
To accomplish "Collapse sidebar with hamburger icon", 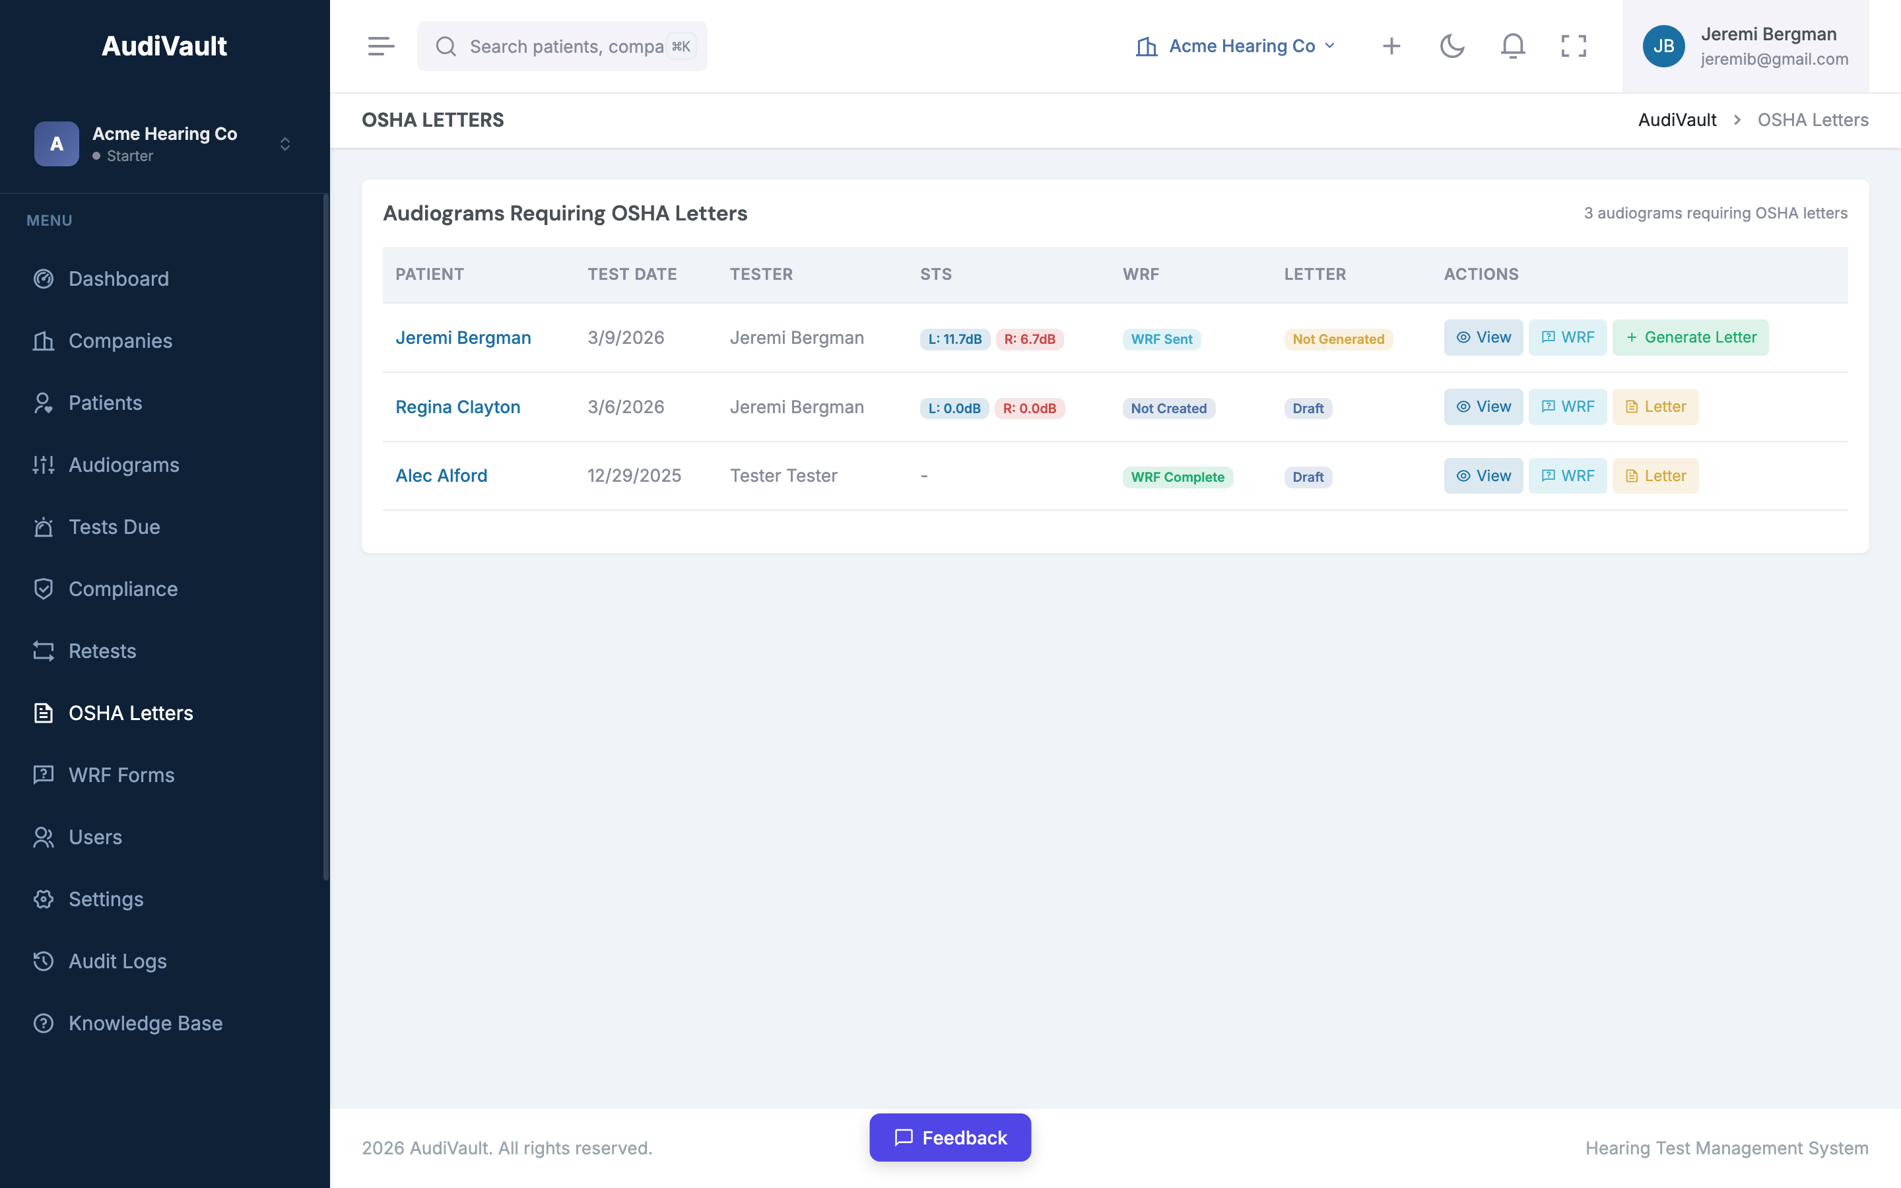I will [x=381, y=46].
